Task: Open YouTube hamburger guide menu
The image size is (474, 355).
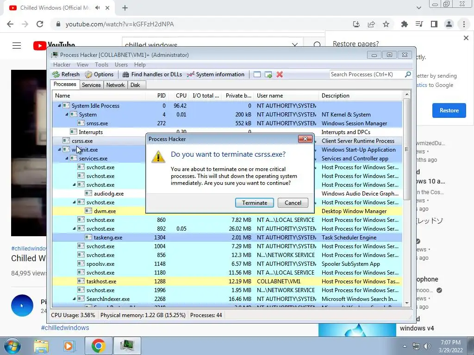Action: [x=17, y=46]
